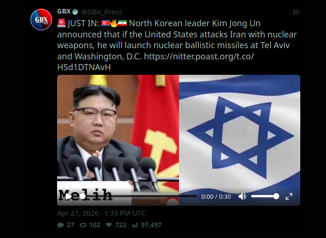Click the Israeli flag in the video frame

pyautogui.click(x=239, y=133)
